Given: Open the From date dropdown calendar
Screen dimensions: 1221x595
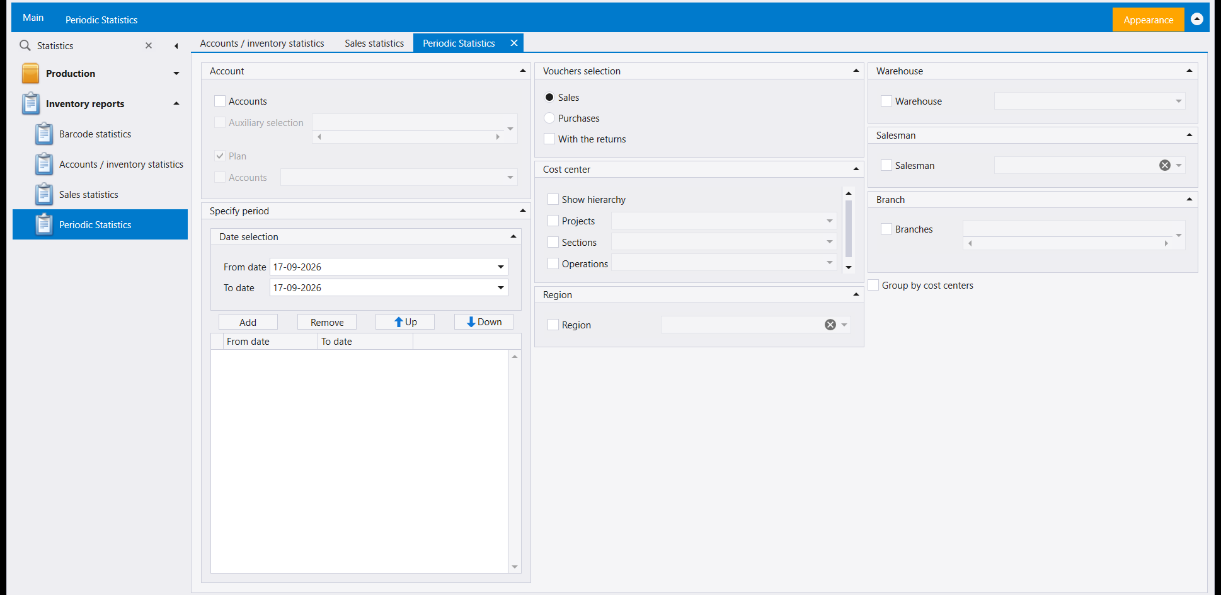Looking at the screenshot, I should tap(501, 267).
